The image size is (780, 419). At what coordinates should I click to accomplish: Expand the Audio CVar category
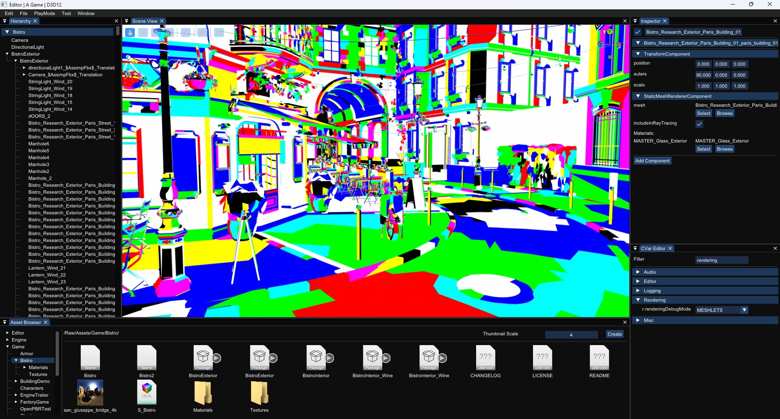coord(638,272)
